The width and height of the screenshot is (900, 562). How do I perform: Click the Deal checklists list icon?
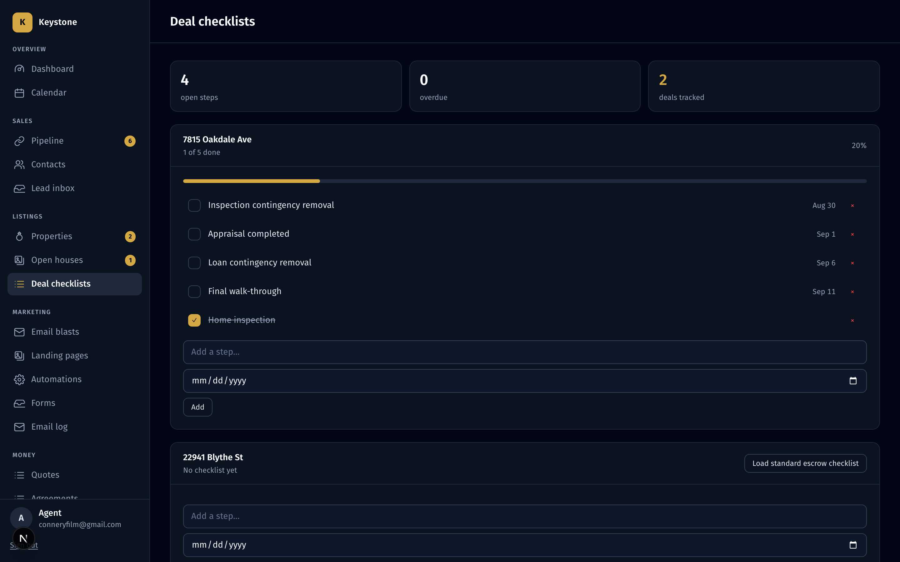(x=19, y=284)
